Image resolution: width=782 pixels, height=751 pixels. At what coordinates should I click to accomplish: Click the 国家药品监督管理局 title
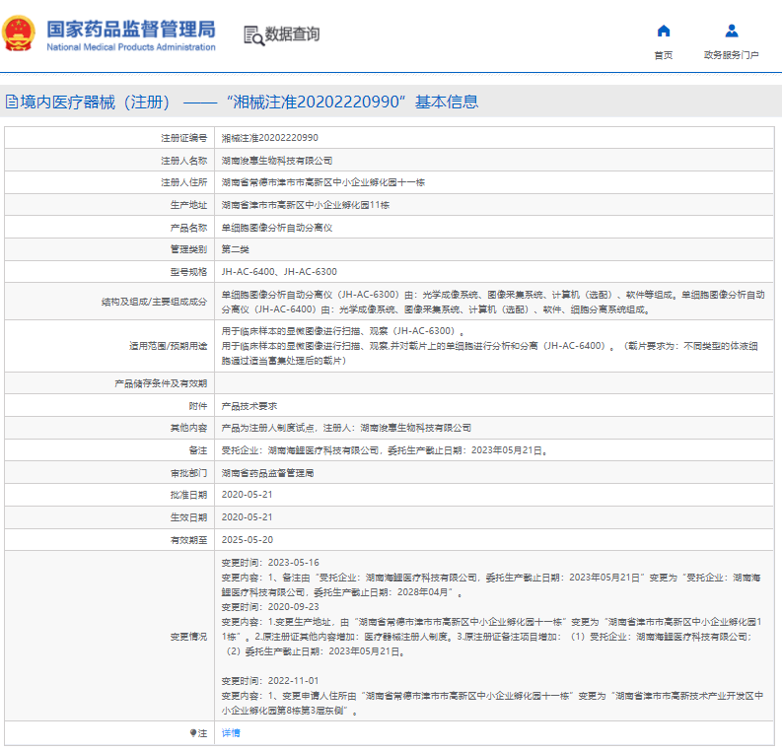(x=131, y=30)
